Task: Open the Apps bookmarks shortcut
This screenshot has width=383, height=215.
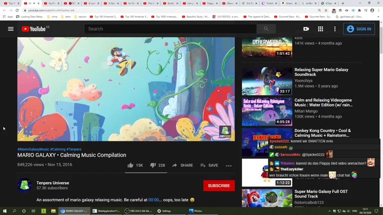Action: pos(8,16)
